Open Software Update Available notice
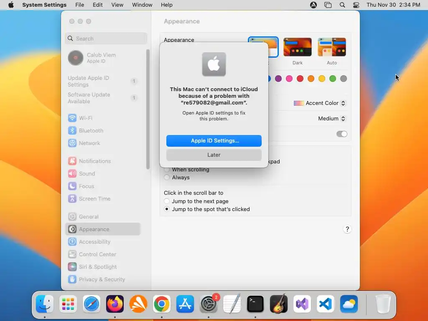This screenshot has height=321, width=428. click(x=103, y=98)
